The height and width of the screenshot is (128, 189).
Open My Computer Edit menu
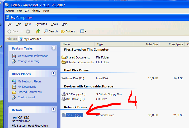[x=18, y=24]
